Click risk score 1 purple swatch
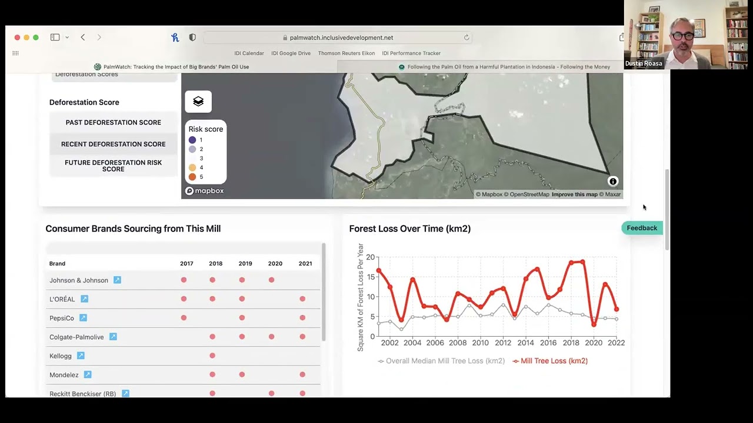Screen dimensions: 753x423 [x=192, y=140]
